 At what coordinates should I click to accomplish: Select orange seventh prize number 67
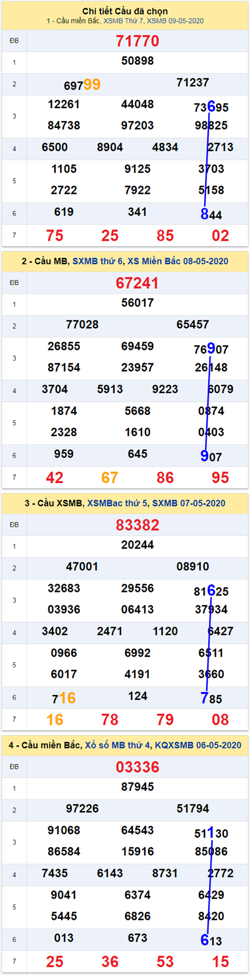110,478
